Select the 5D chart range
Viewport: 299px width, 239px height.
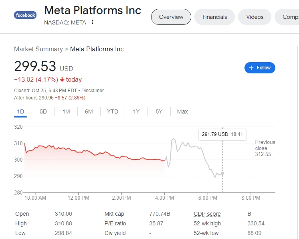point(43,111)
